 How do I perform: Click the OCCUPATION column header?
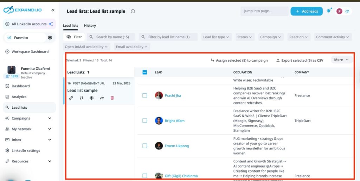pyautogui.click(x=243, y=72)
